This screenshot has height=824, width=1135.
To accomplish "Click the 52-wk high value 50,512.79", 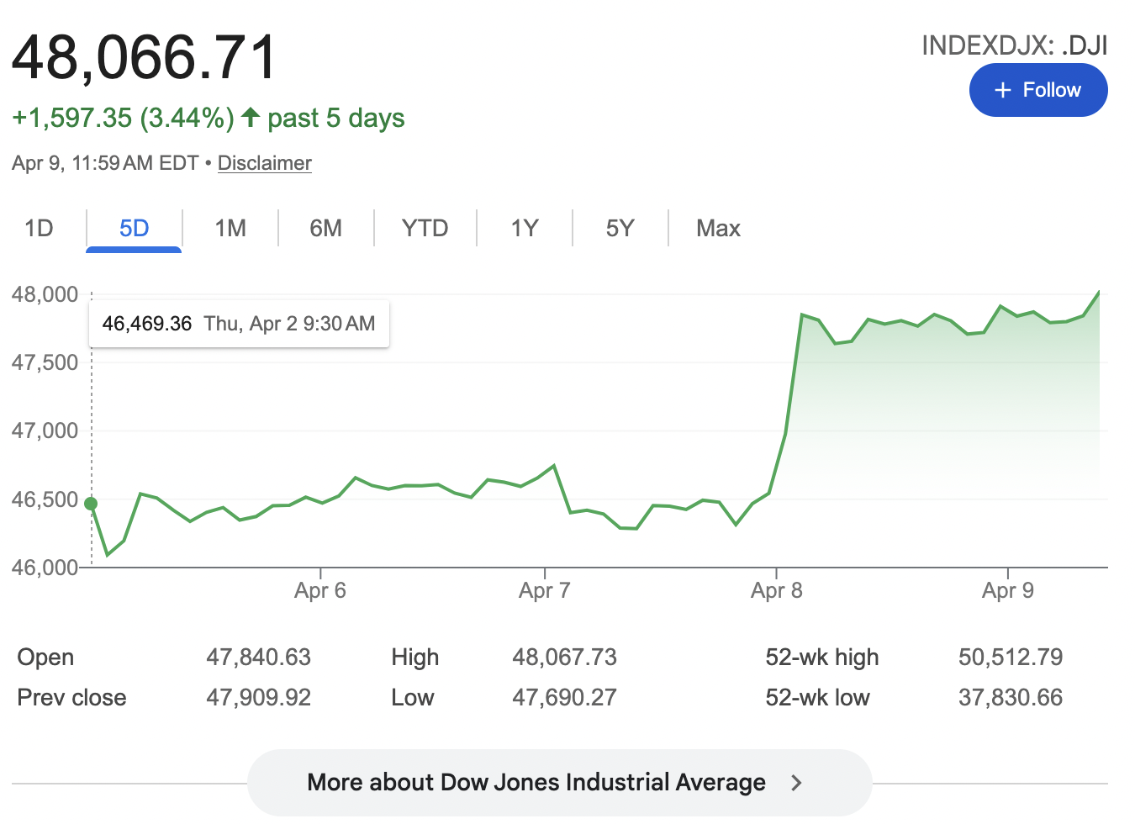I will (1011, 658).
